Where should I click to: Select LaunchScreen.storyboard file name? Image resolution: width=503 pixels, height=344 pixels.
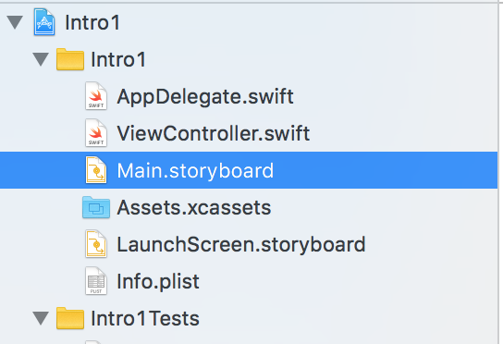[x=241, y=245]
